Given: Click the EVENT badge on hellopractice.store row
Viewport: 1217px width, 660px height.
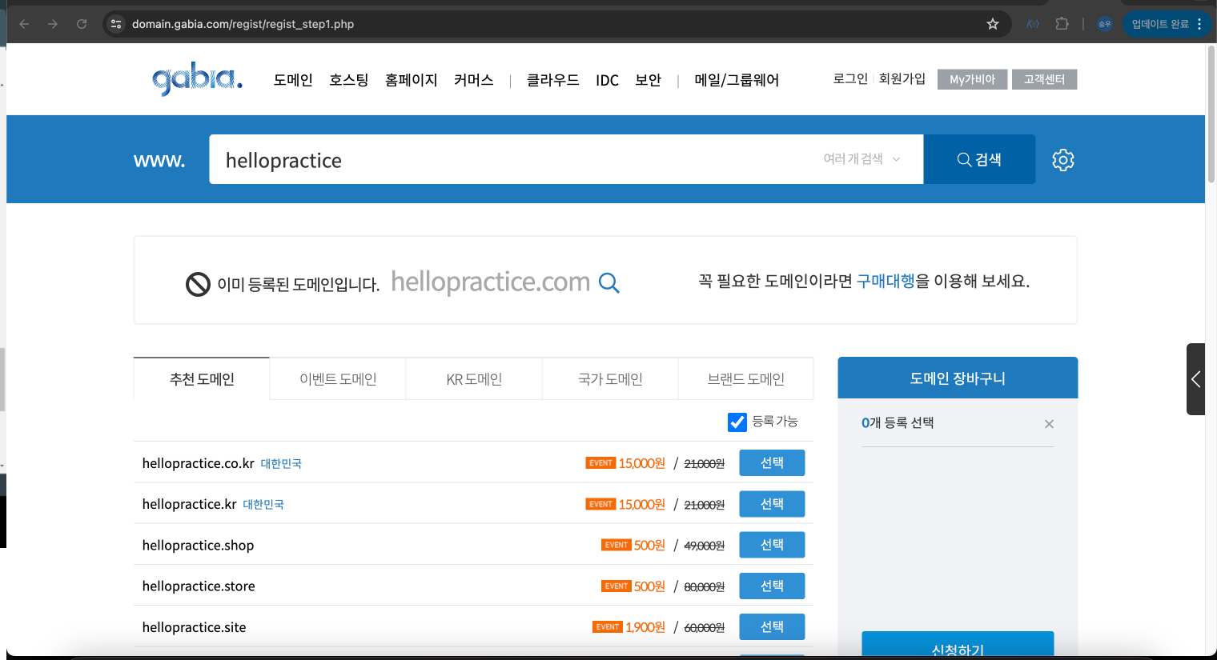Looking at the screenshot, I should (x=617, y=586).
